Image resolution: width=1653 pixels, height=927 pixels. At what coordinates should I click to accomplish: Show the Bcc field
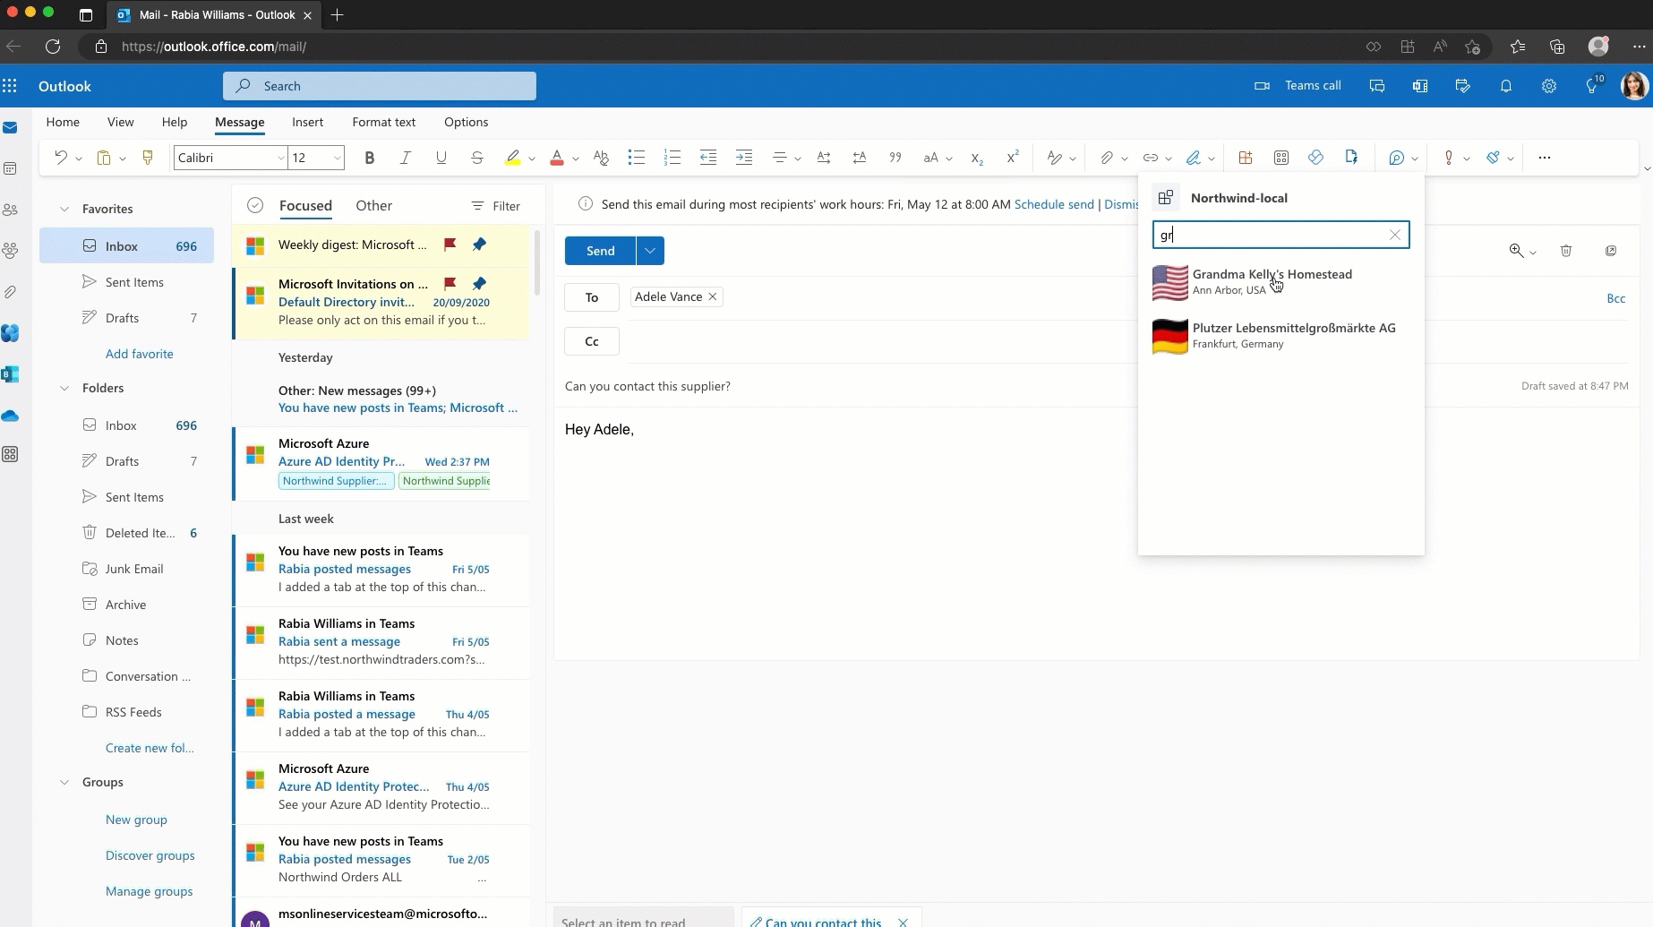[1615, 298]
